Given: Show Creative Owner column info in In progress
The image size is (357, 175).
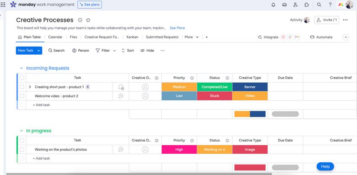Looking at the screenshot, I should (x=157, y=140).
